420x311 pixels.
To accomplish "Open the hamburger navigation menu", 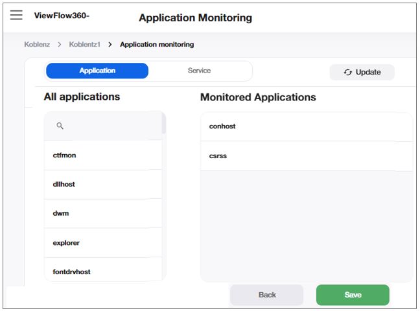I will (16, 16).
